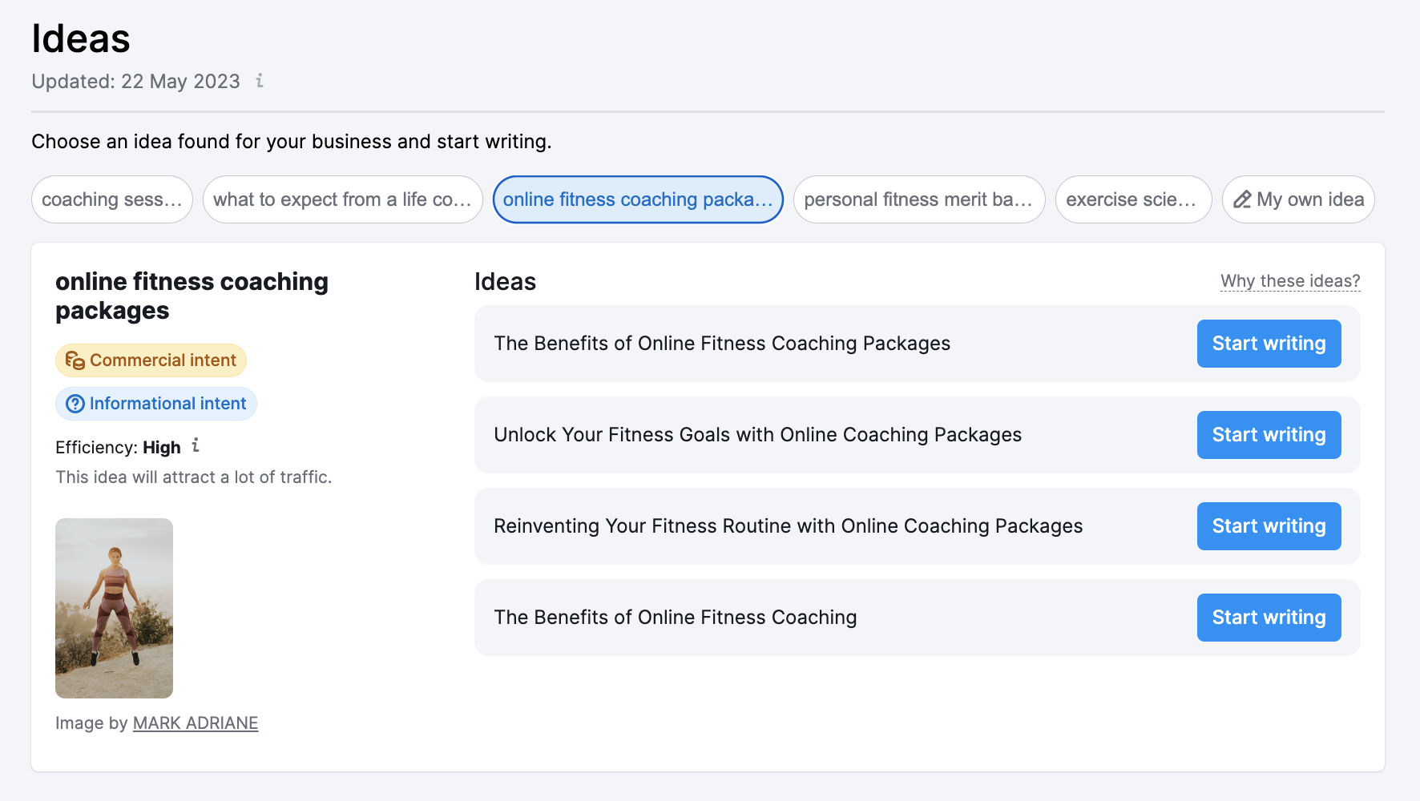
Task: Click the 'online fitness coaching packages' heading
Action: [x=192, y=296]
